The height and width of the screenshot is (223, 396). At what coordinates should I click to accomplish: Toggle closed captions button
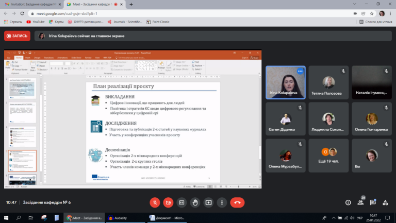tap(181, 202)
